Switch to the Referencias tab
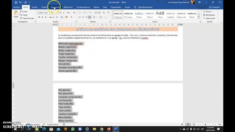 pyautogui.click(x=68, y=7)
